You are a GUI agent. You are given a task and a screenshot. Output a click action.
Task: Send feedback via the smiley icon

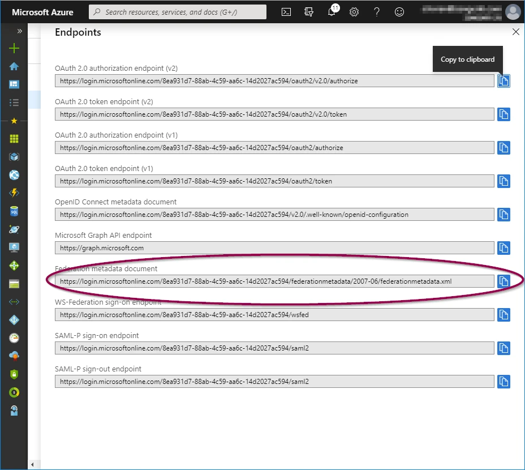[399, 12]
